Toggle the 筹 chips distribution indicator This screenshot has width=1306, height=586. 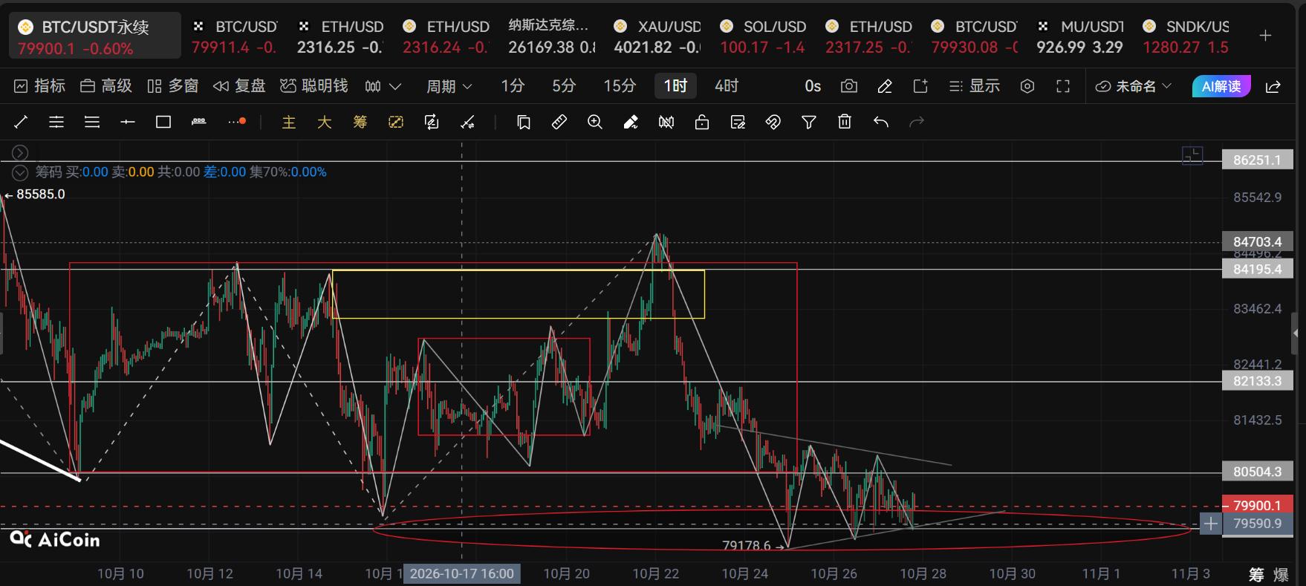(360, 122)
